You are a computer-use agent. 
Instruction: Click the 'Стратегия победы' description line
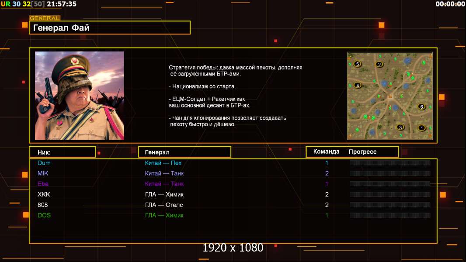(x=235, y=71)
